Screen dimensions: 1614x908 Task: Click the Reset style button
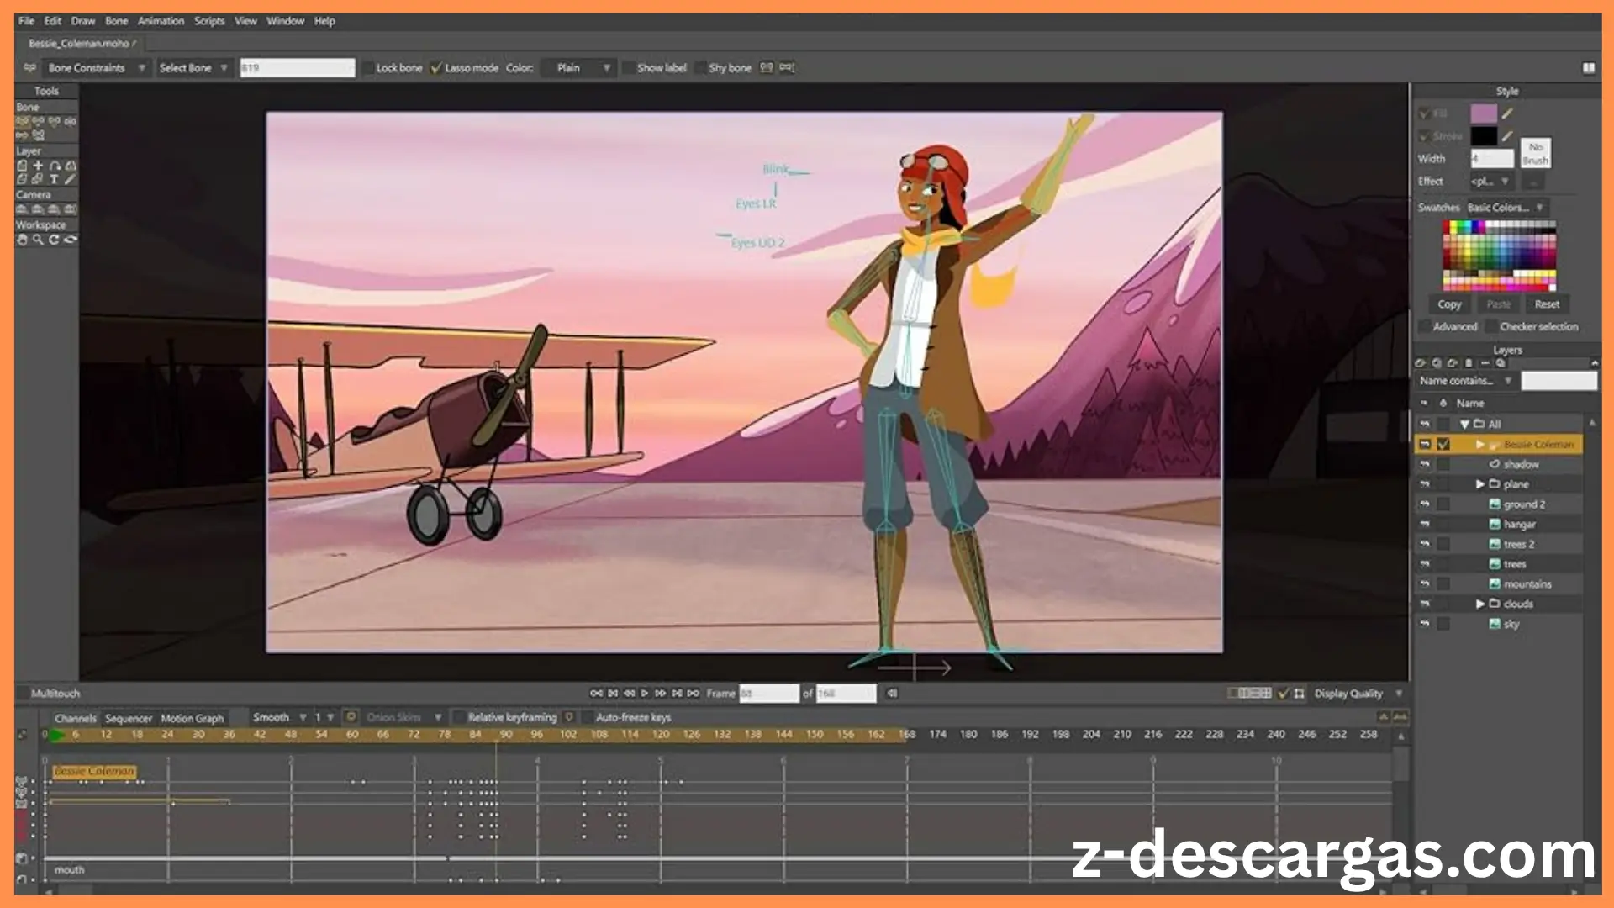pos(1547,304)
